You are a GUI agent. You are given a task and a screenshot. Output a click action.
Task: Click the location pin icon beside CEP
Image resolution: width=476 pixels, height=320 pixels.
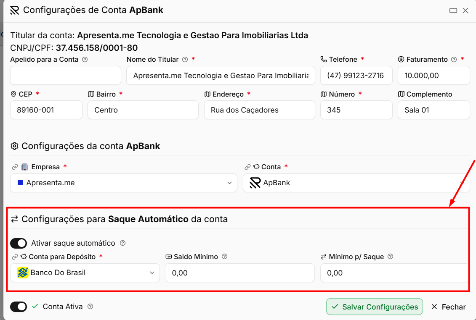[13, 94]
